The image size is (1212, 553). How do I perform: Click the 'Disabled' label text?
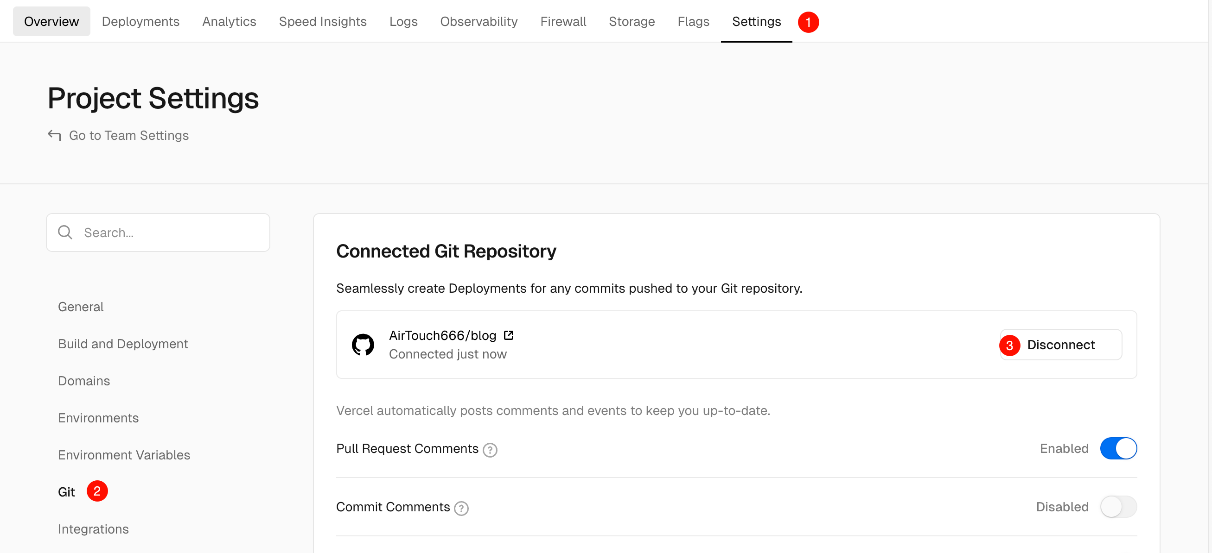pos(1062,507)
